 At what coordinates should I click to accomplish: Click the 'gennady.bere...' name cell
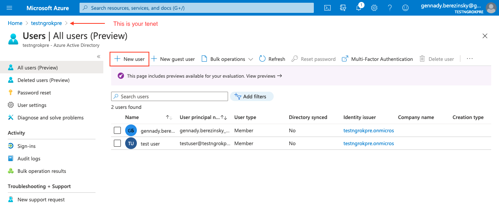158,131
